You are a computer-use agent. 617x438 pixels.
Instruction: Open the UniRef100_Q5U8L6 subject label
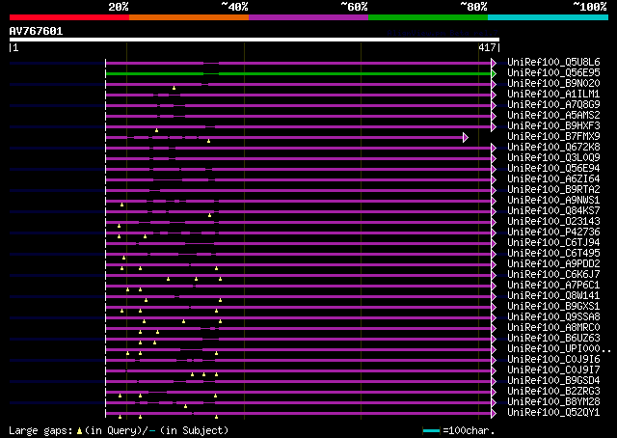553,63
